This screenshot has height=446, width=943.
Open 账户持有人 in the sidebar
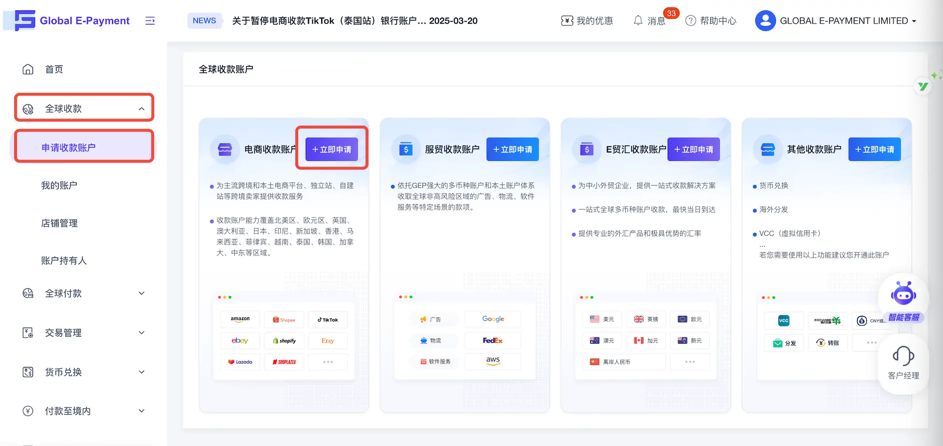64,260
